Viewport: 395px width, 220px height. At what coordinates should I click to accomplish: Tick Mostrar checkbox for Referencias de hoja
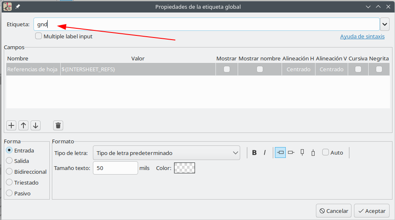(227, 70)
